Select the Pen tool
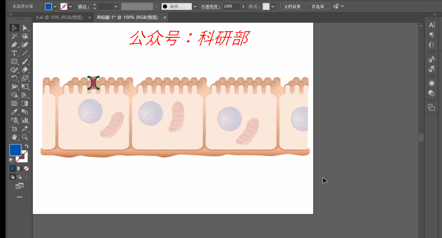The height and width of the screenshot is (238, 442). (x=14, y=44)
